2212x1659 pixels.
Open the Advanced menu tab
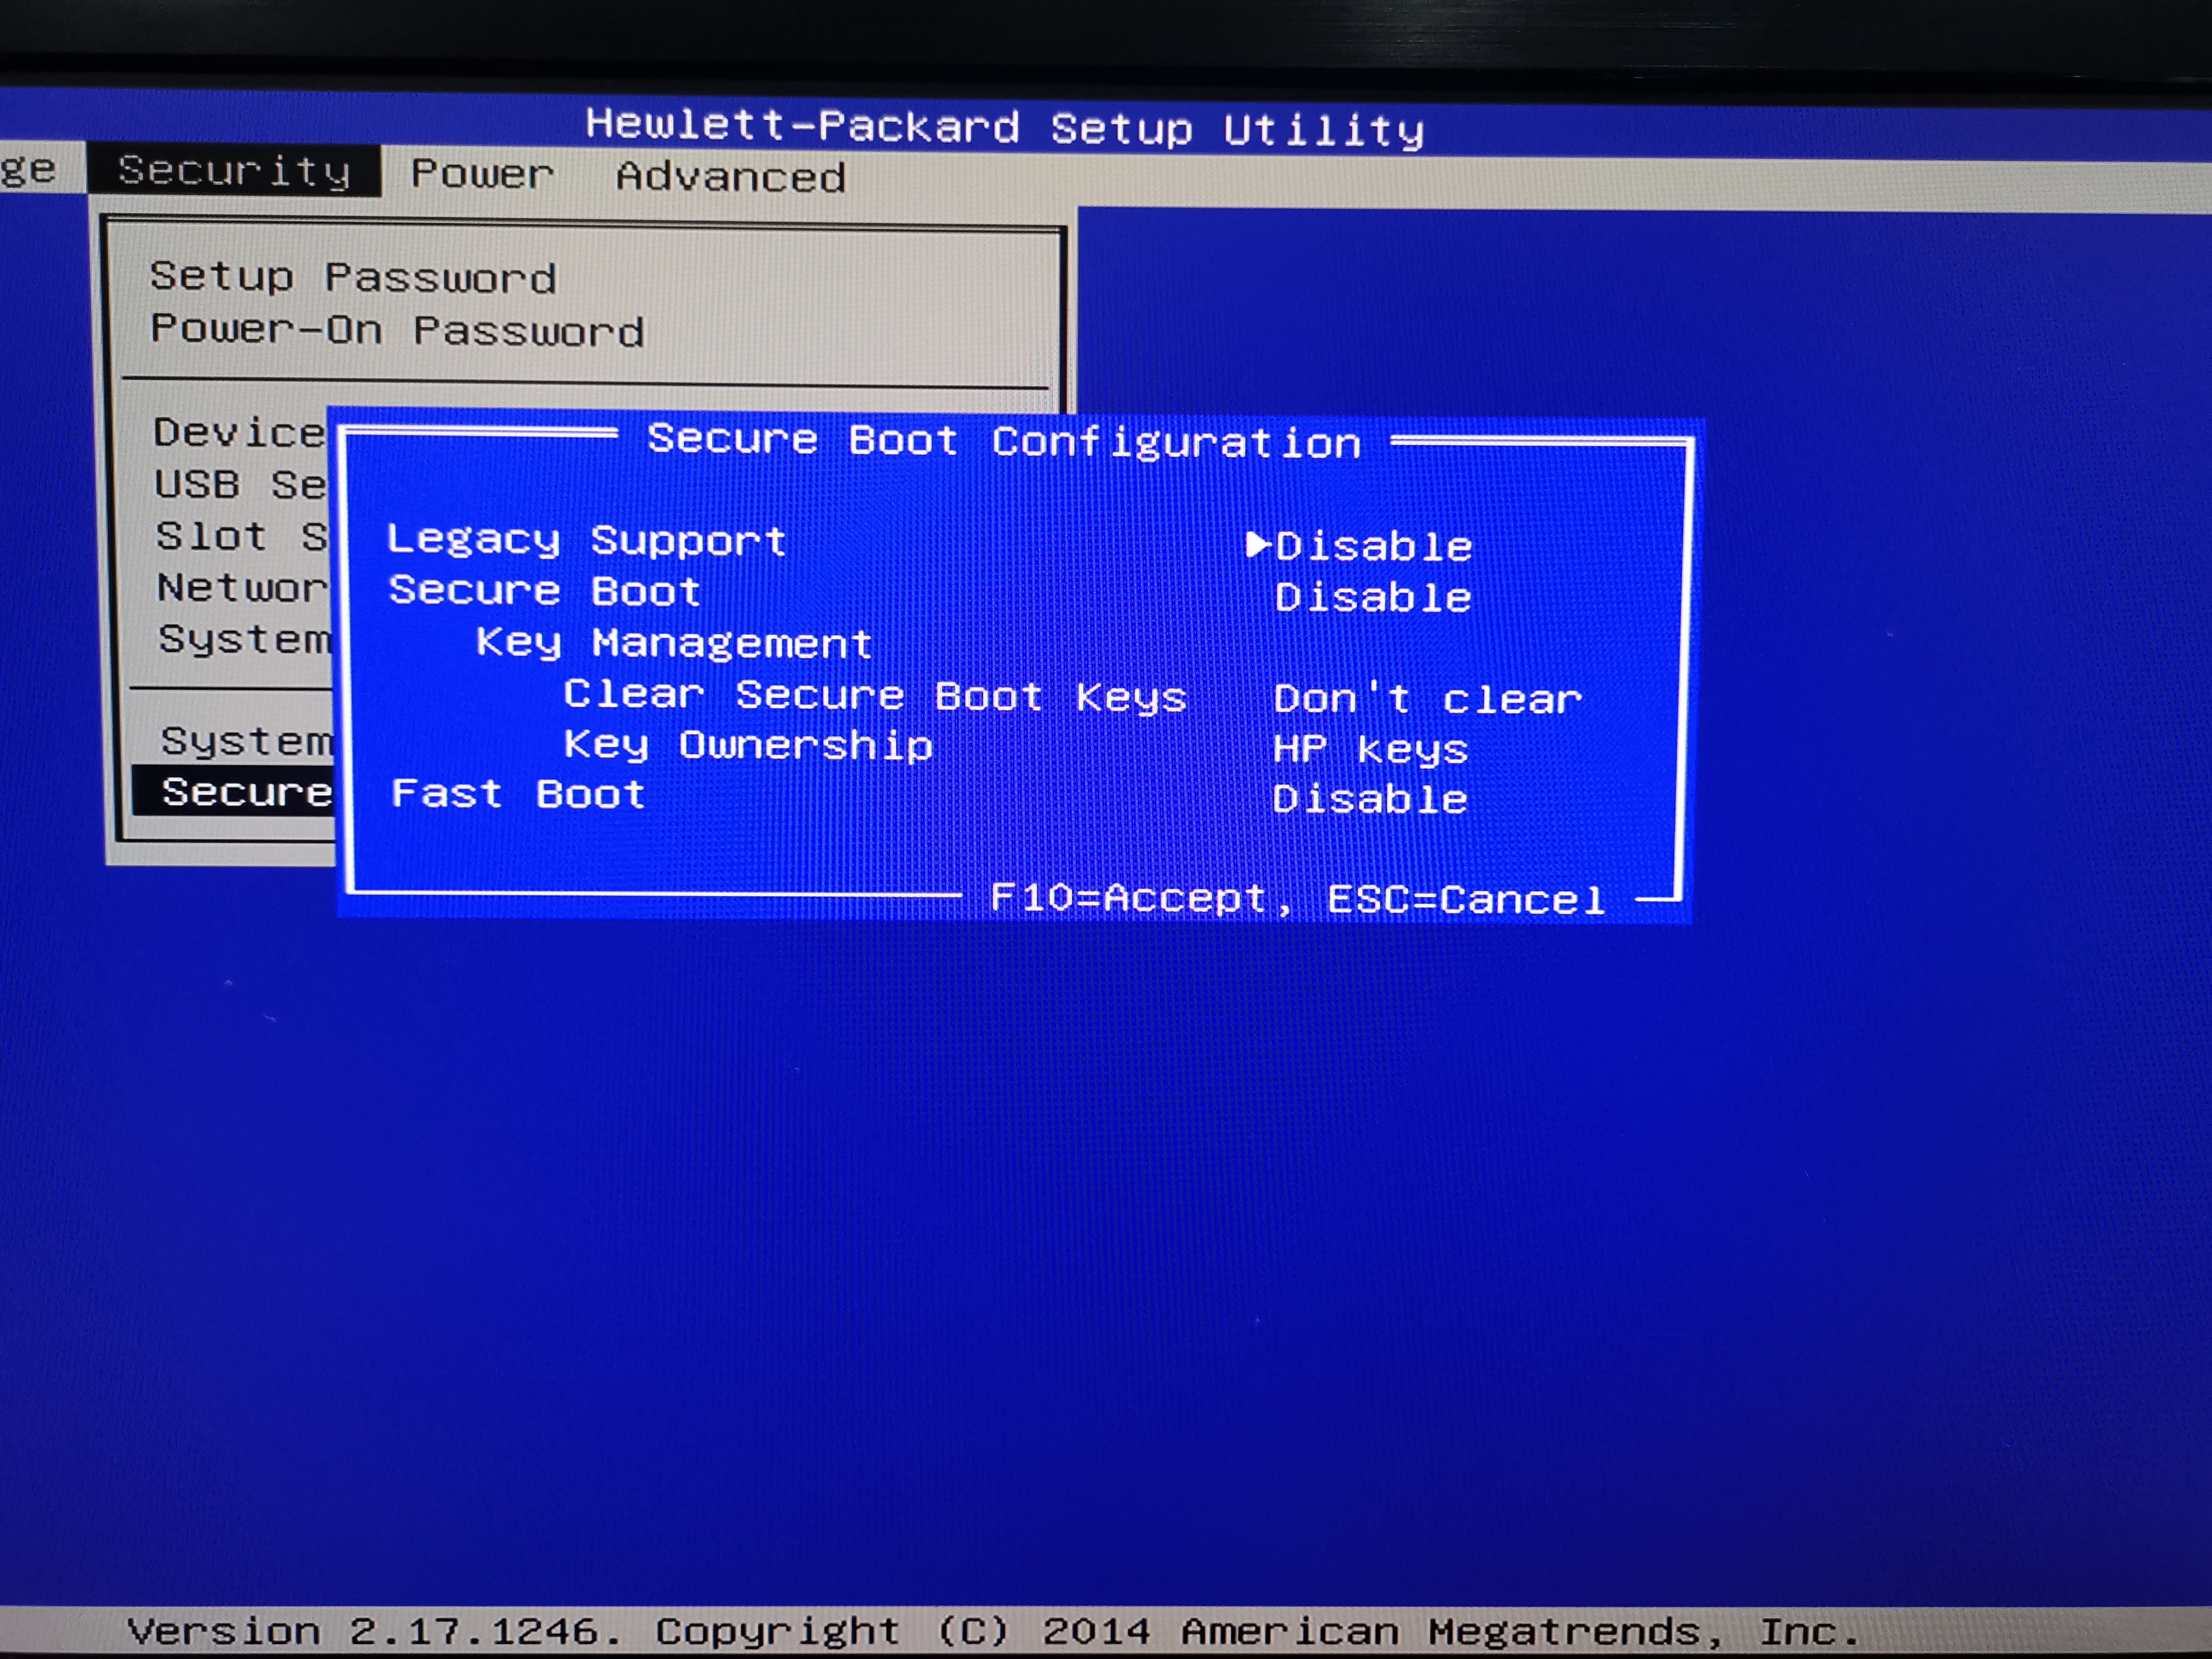tap(731, 177)
